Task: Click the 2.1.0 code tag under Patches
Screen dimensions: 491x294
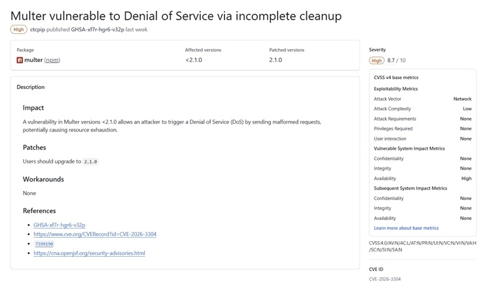Action: (x=91, y=161)
